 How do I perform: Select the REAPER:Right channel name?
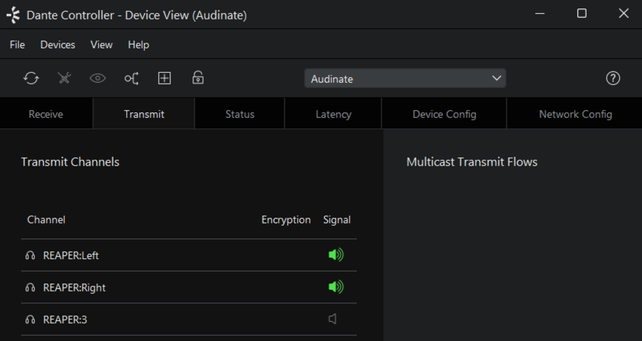(x=74, y=287)
